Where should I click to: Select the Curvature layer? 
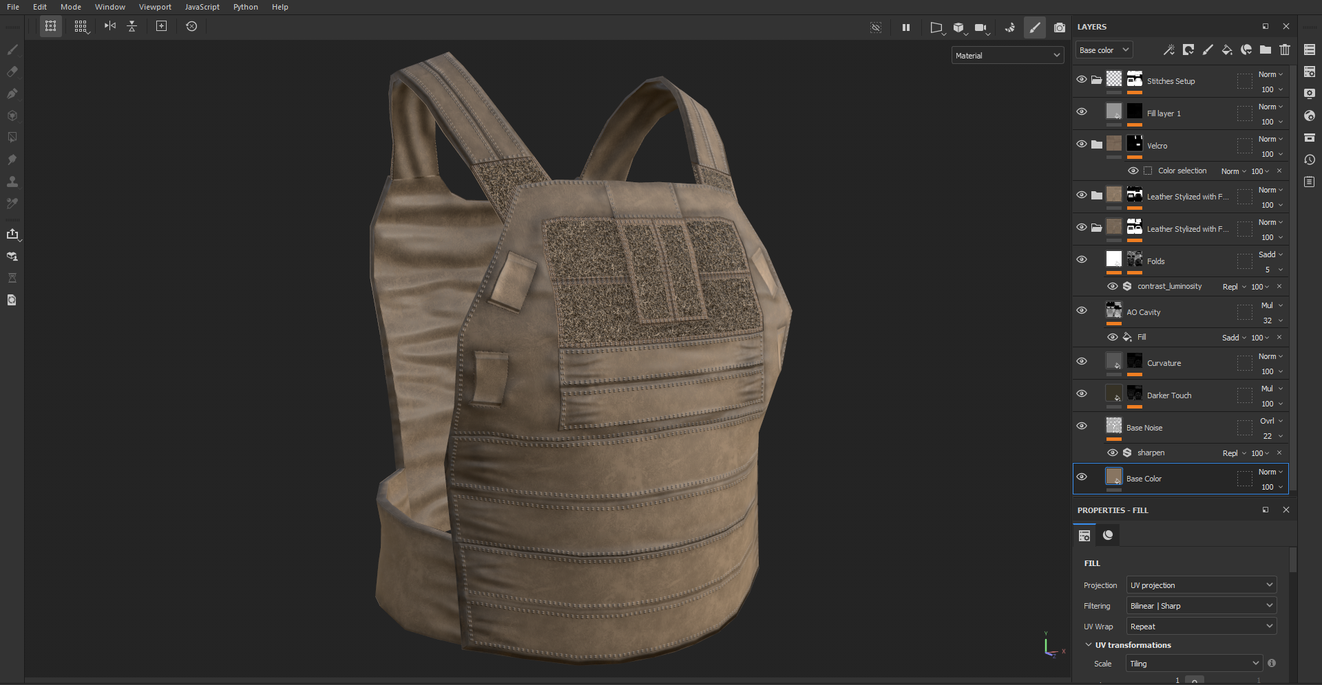pyautogui.click(x=1164, y=363)
